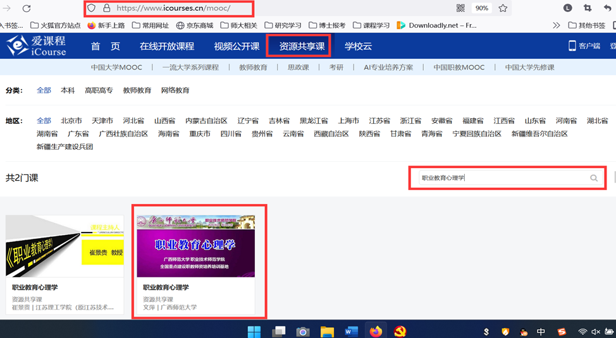Open the 新手上路 Firefox bookmark

coord(106,25)
